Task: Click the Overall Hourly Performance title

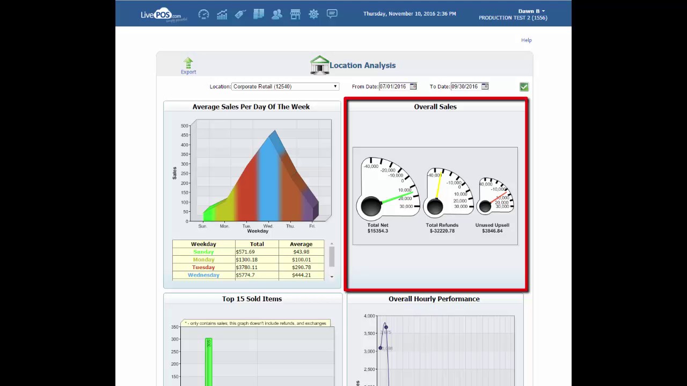Action: (434, 299)
